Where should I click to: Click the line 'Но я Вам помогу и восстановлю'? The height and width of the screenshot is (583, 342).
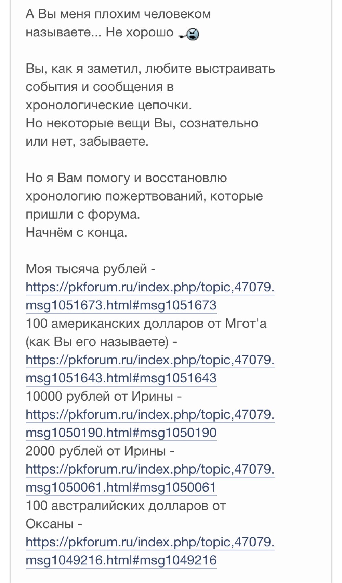click(x=126, y=178)
